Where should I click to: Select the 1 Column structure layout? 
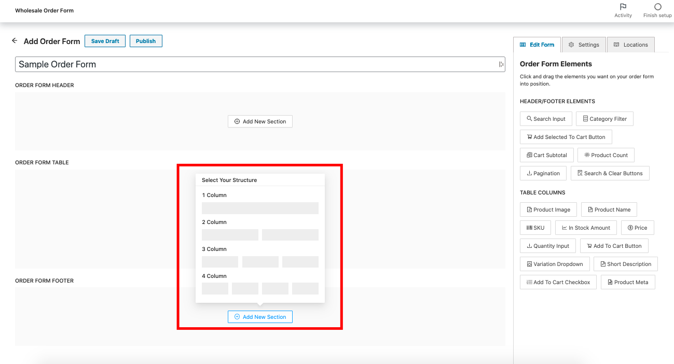pos(260,208)
